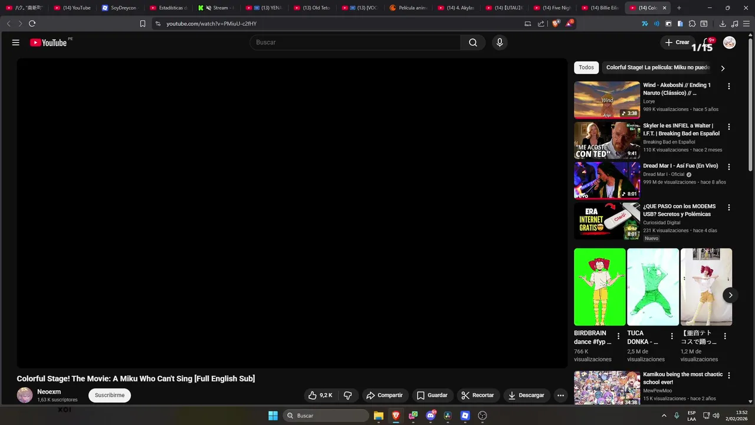Start voice search with microphone icon
This screenshot has width=755, height=425.
tap(500, 42)
